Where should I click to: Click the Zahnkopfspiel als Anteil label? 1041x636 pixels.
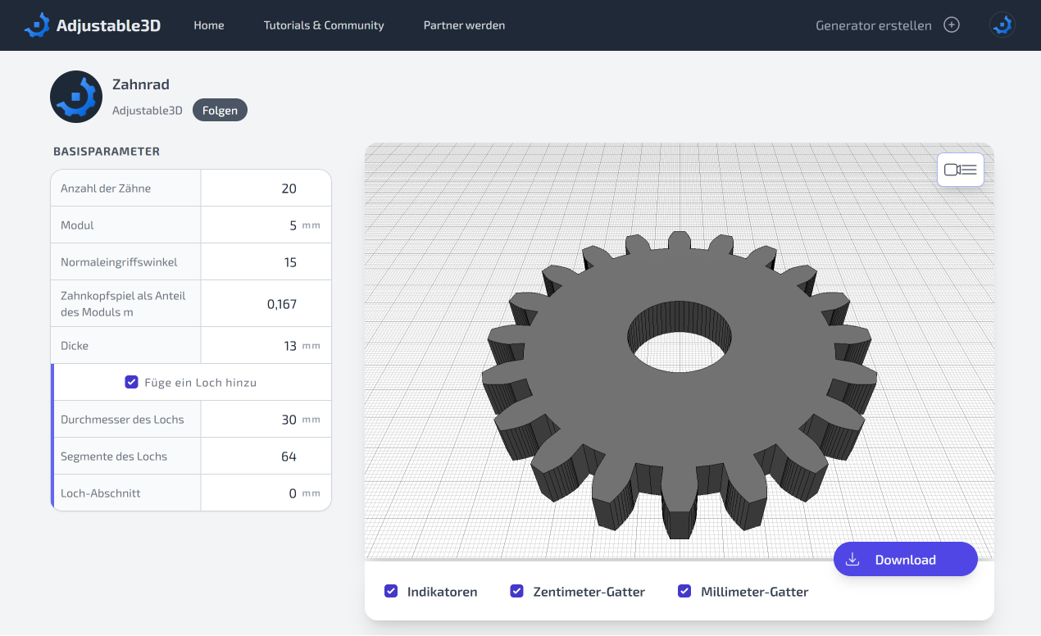[x=123, y=303]
